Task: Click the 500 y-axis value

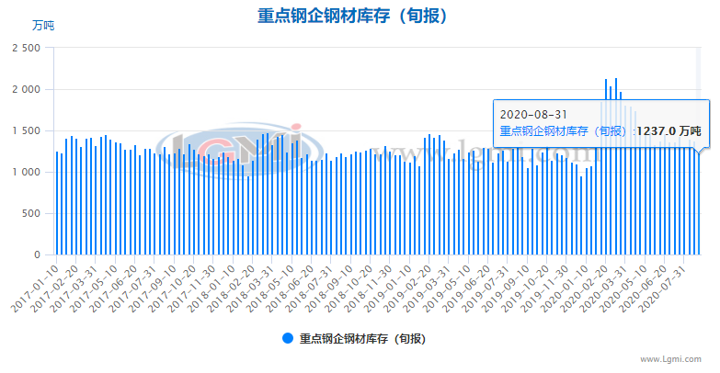Action: 31,213
